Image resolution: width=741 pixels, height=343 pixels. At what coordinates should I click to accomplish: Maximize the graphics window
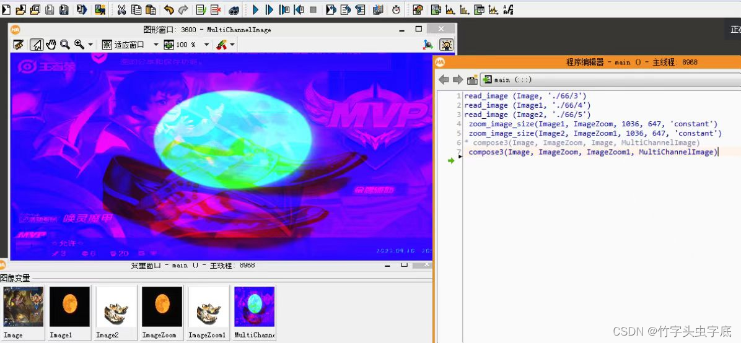point(418,29)
